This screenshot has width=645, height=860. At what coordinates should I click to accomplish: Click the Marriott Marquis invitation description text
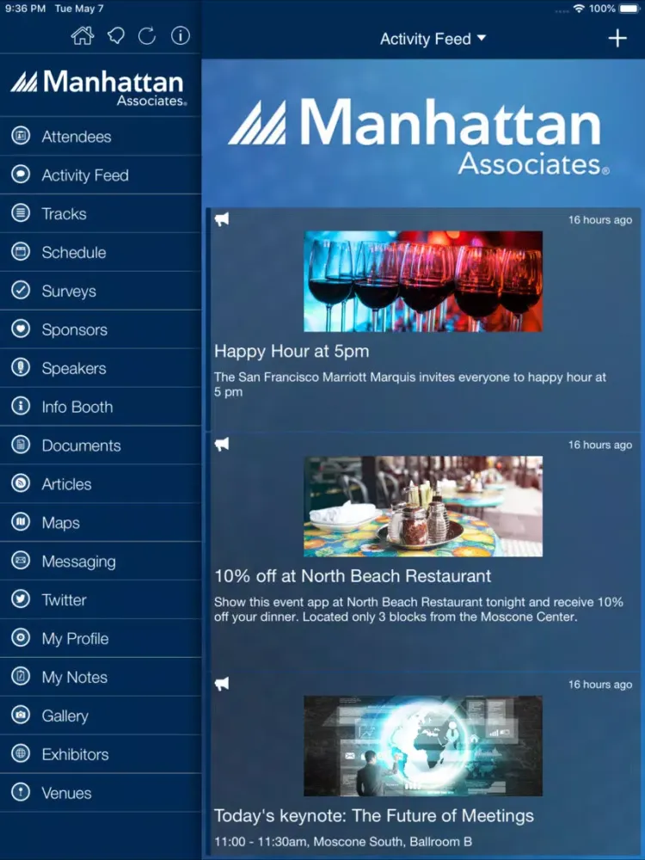[x=410, y=384]
